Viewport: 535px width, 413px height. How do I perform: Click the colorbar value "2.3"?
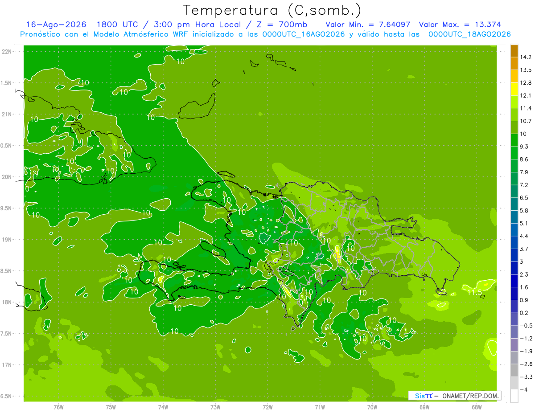point(524,274)
